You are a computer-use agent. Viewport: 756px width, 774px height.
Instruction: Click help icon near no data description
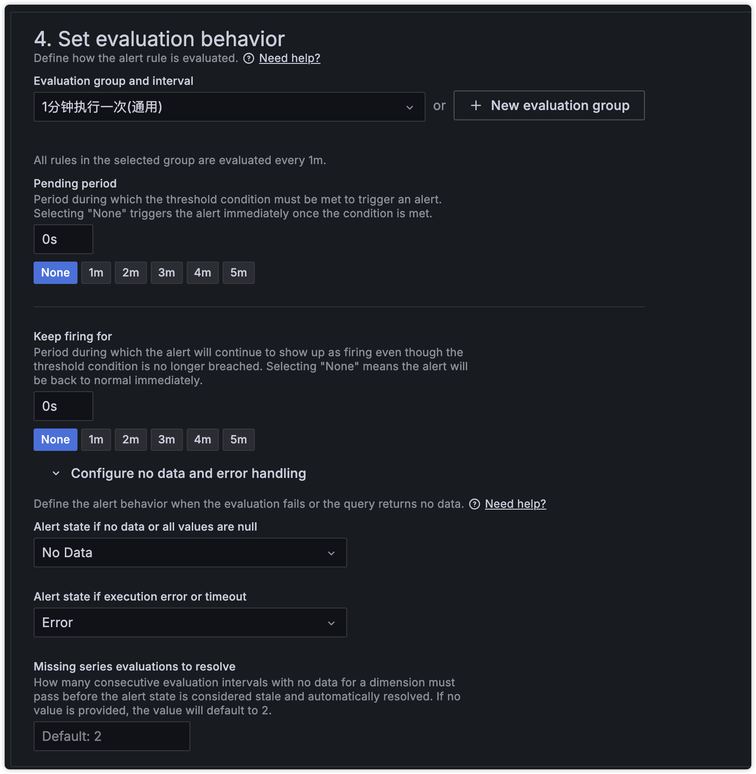point(475,504)
